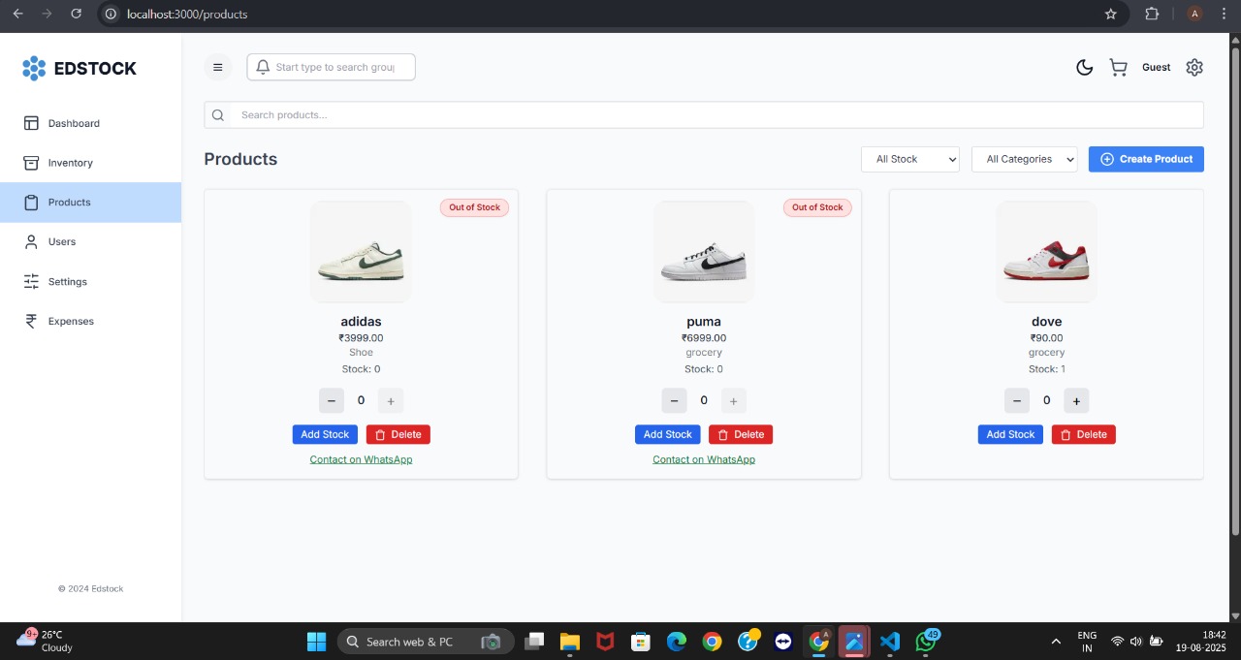
Task: Go to Expenses in the sidebar
Action: click(71, 321)
